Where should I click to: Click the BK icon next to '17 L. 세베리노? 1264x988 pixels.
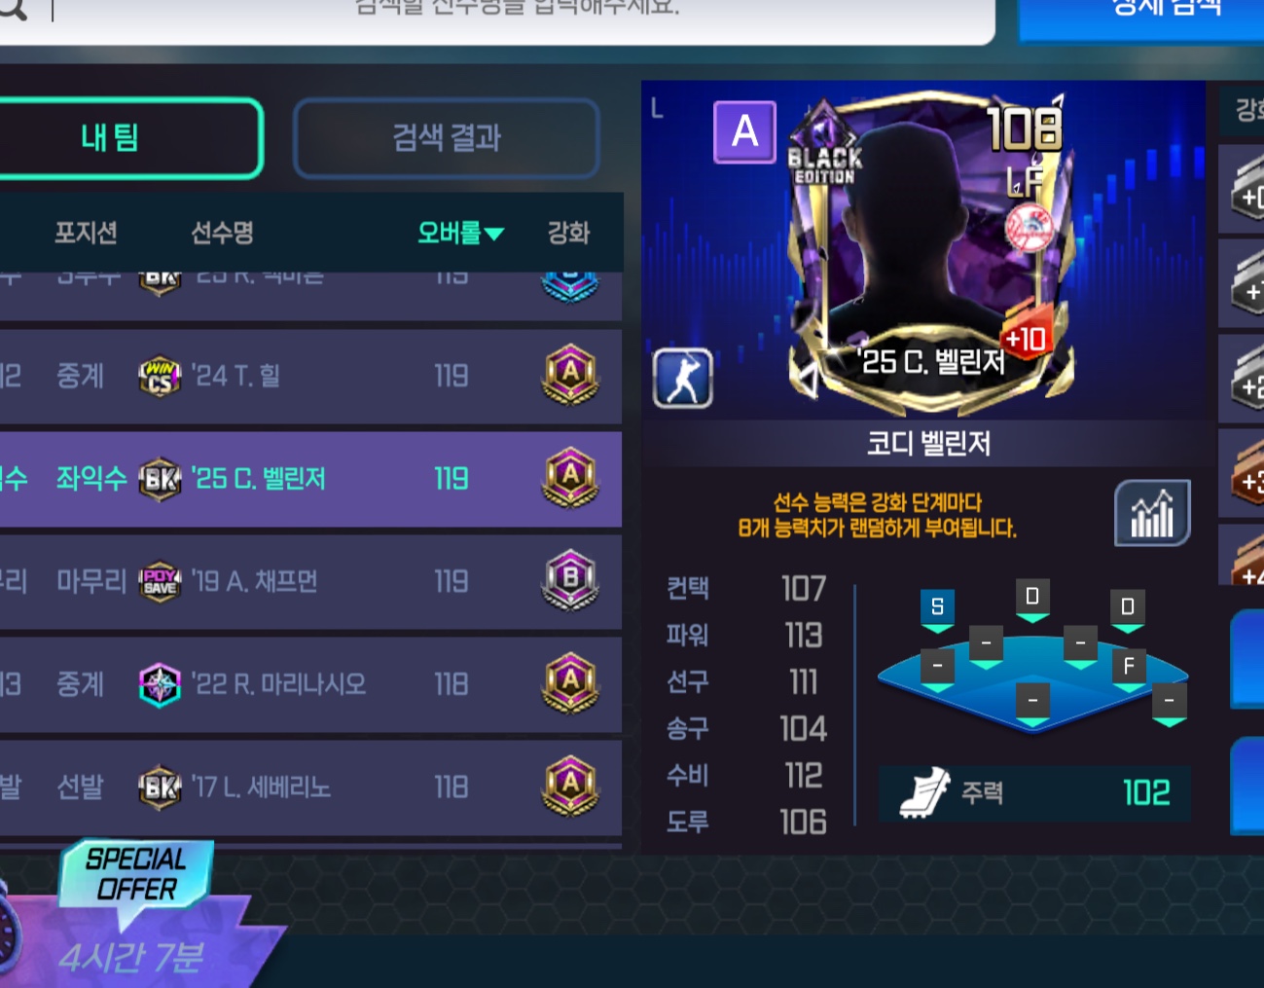tap(161, 787)
